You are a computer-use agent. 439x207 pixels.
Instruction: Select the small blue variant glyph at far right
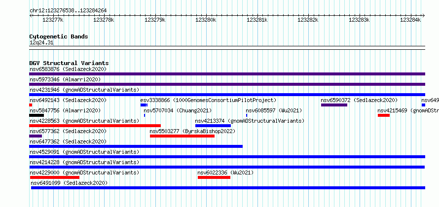423,105
